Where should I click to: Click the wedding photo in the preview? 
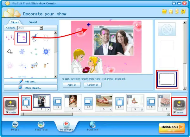(113, 40)
